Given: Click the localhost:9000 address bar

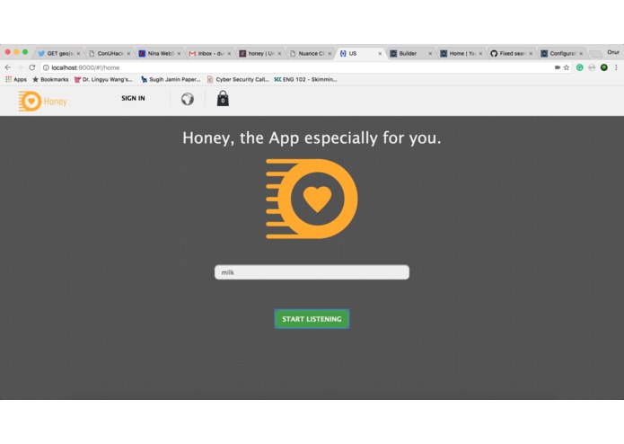Looking at the screenshot, I should pos(298,67).
